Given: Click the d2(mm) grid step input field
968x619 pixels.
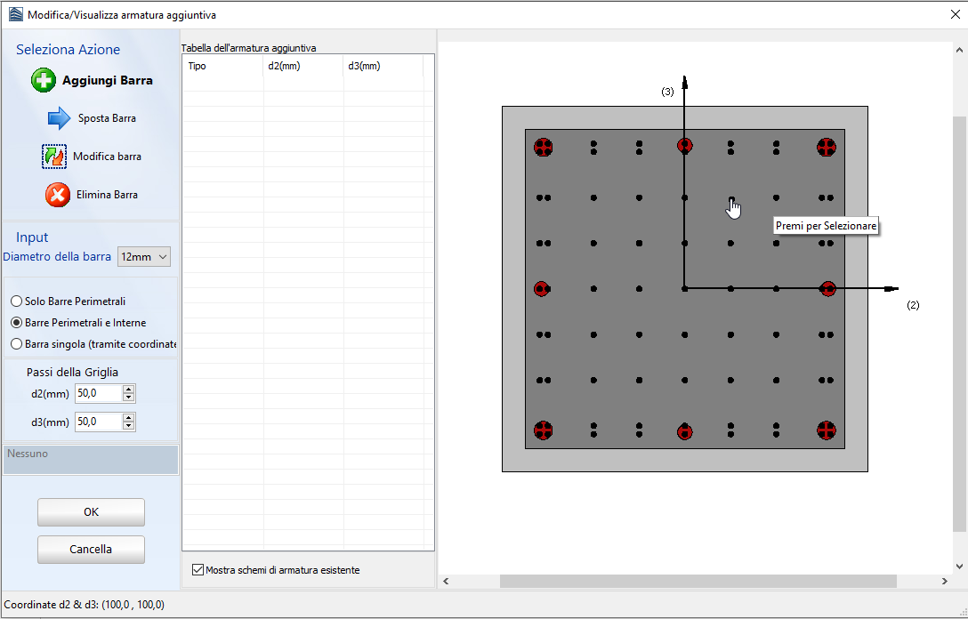Looking at the screenshot, I should (x=98, y=394).
